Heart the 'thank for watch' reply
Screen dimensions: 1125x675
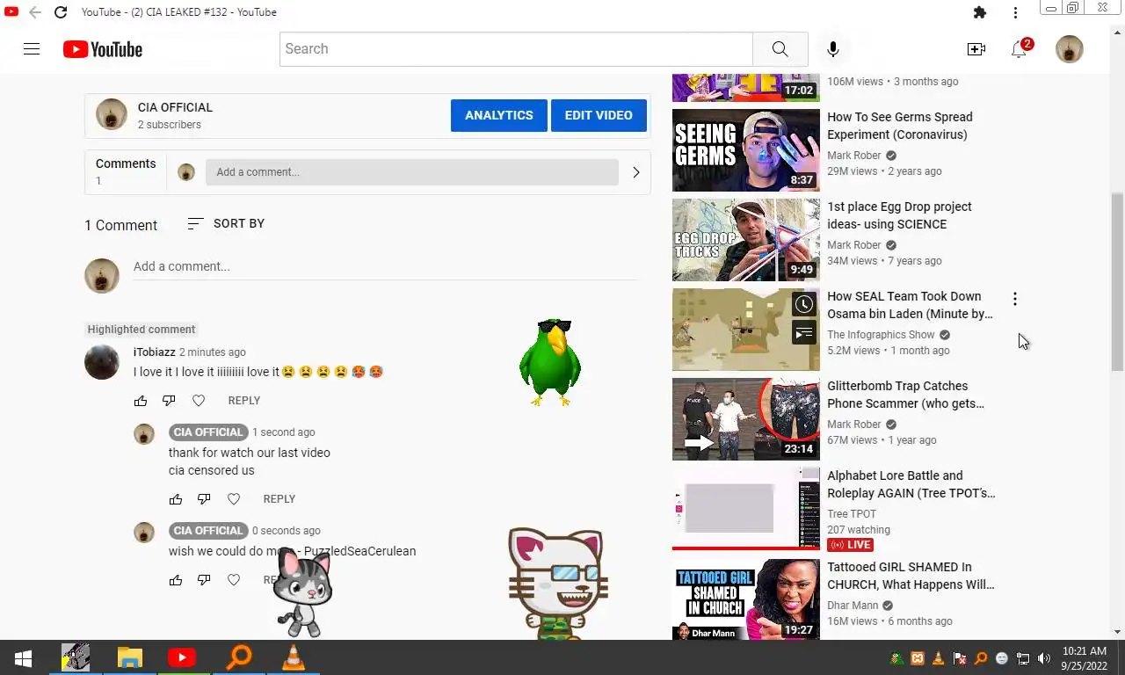(234, 498)
